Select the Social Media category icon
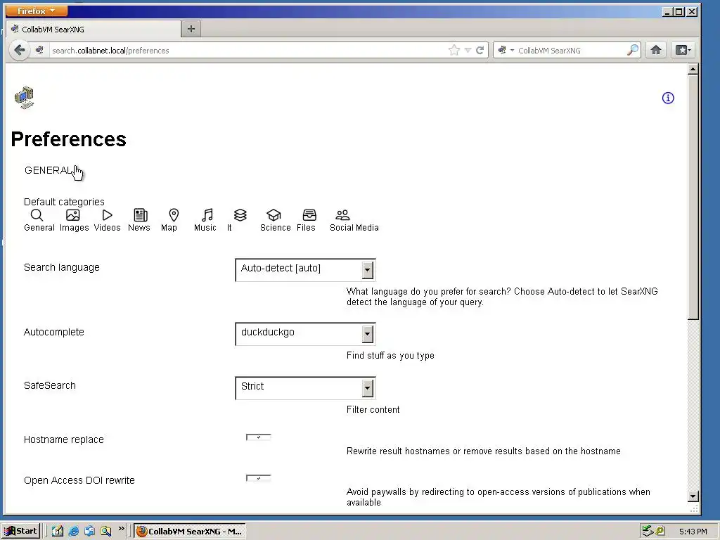This screenshot has height=540, width=720. coord(342,215)
